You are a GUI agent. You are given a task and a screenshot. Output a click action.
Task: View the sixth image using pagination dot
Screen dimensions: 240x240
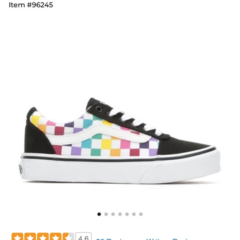pos(134,214)
